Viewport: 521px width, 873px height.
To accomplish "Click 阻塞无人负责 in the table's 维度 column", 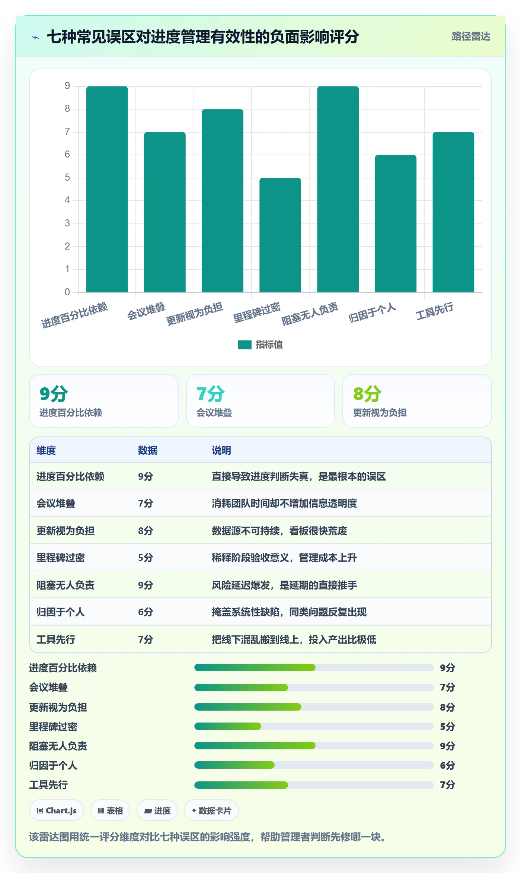I will pos(65,585).
